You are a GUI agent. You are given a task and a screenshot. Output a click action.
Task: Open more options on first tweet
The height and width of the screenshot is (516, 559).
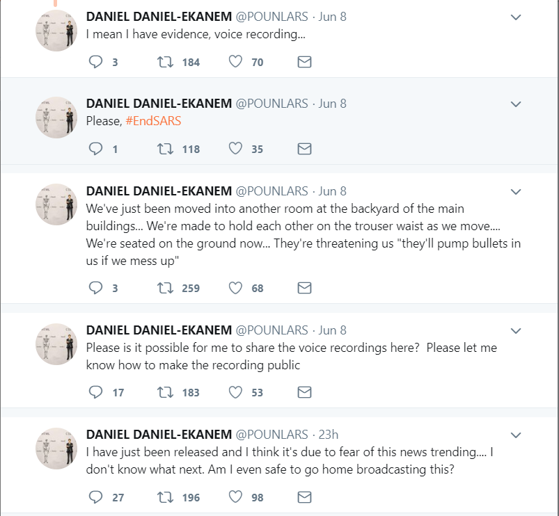(x=516, y=17)
